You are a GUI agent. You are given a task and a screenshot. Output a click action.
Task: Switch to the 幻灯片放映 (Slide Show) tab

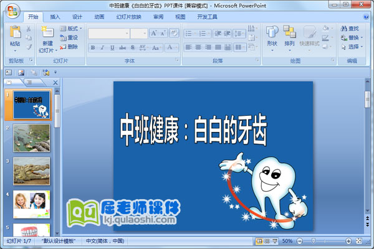tap(129, 17)
